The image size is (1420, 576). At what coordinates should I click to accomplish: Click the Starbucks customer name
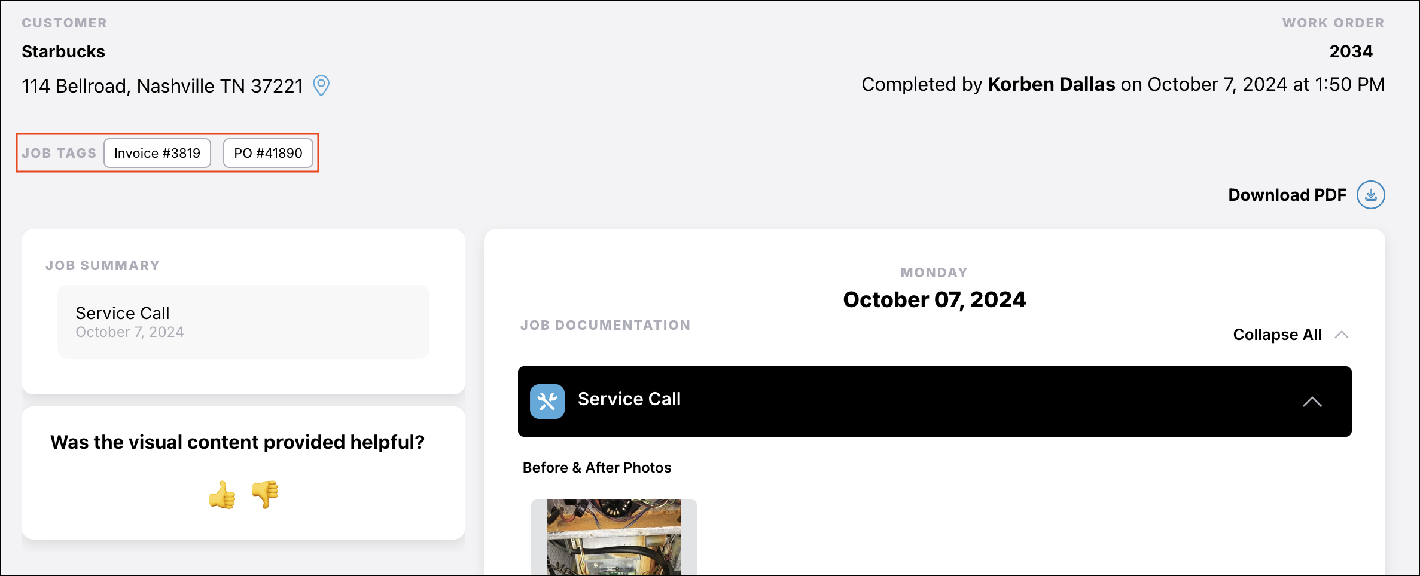tap(63, 51)
